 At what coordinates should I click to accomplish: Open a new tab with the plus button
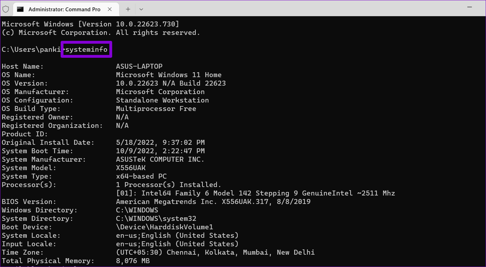pos(128,9)
